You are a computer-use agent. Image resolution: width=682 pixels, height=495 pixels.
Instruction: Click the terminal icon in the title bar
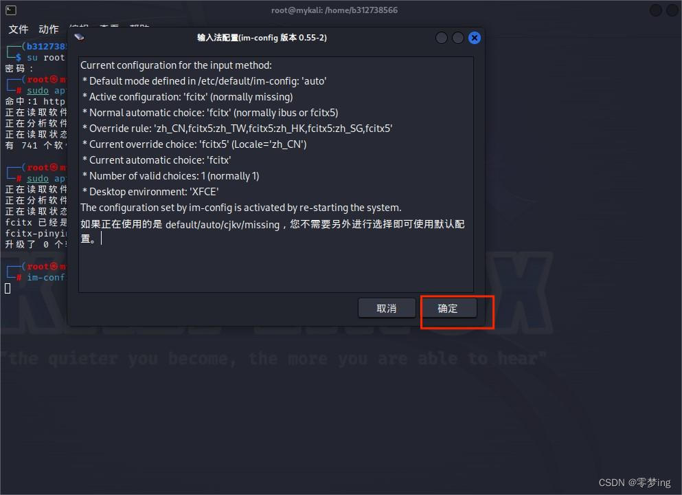[x=11, y=10]
